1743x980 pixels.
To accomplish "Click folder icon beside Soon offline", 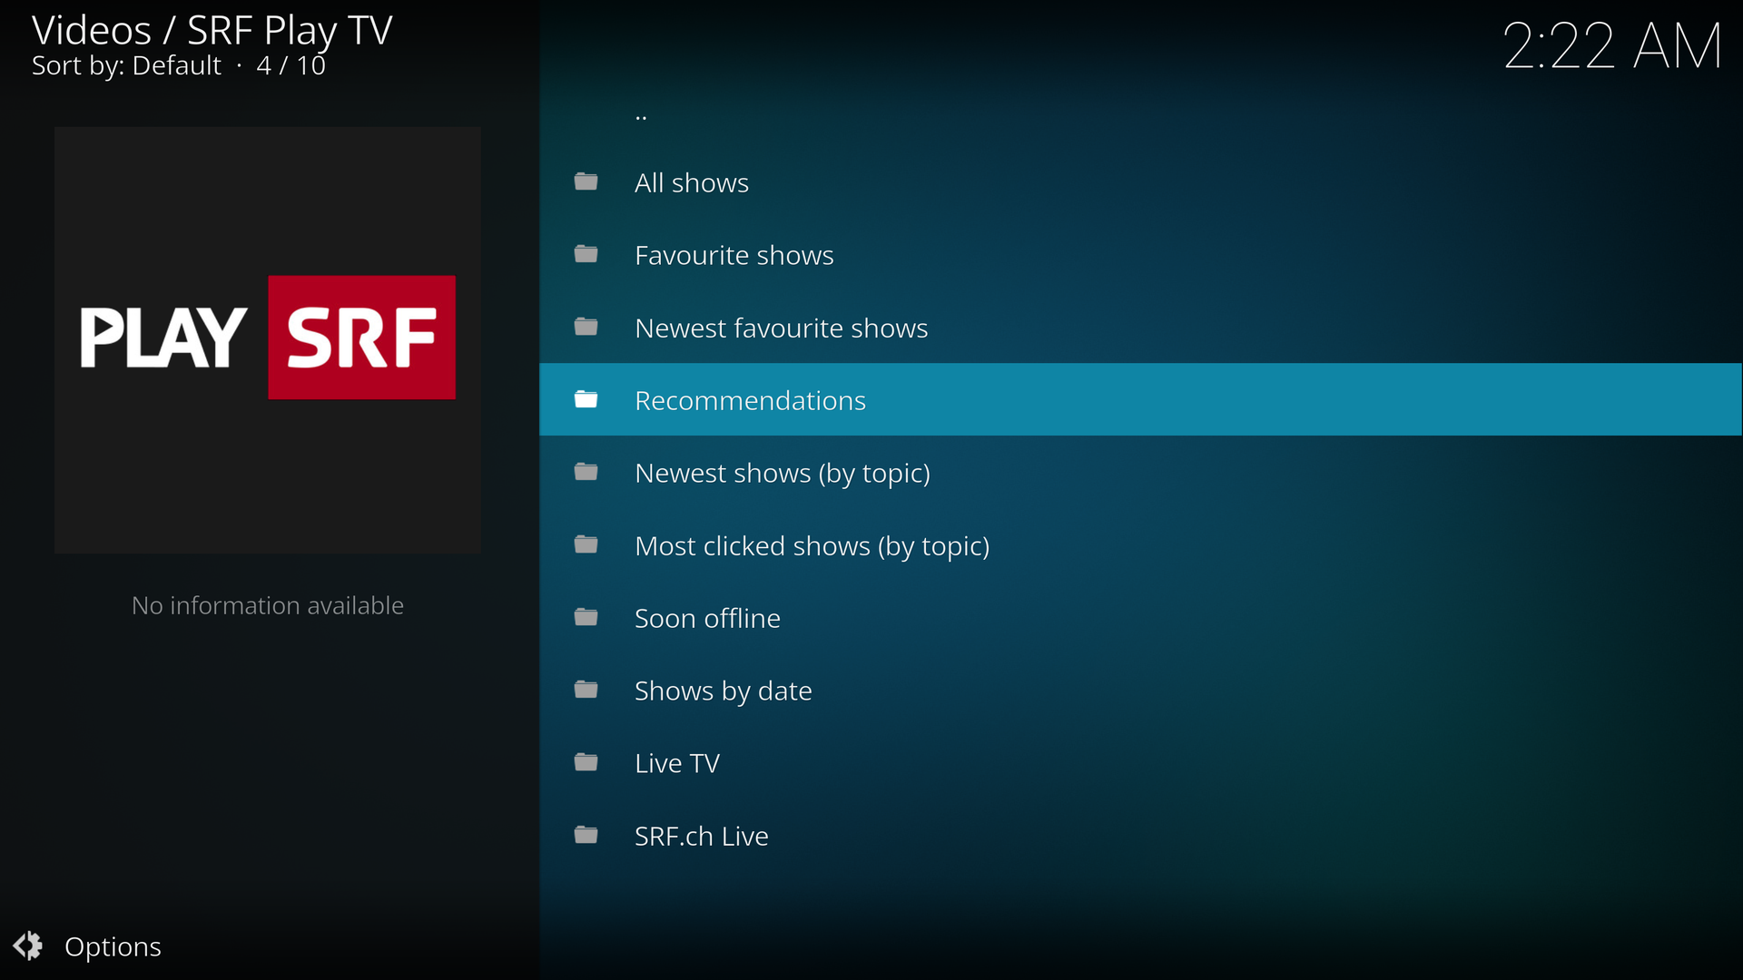I will click(x=586, y=618).
